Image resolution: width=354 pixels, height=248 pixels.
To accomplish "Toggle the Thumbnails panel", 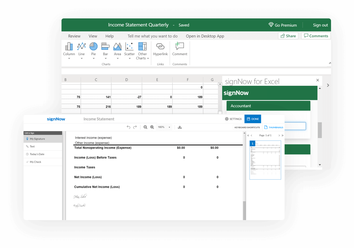I will 274,127.
